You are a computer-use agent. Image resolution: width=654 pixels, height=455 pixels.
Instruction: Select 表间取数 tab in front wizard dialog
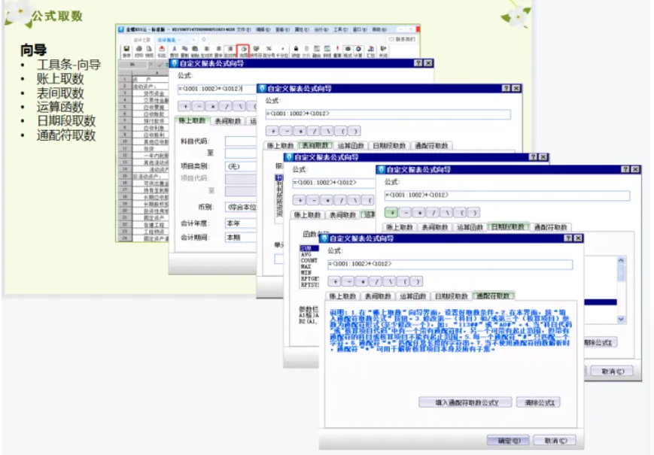(x=378, y=296)
